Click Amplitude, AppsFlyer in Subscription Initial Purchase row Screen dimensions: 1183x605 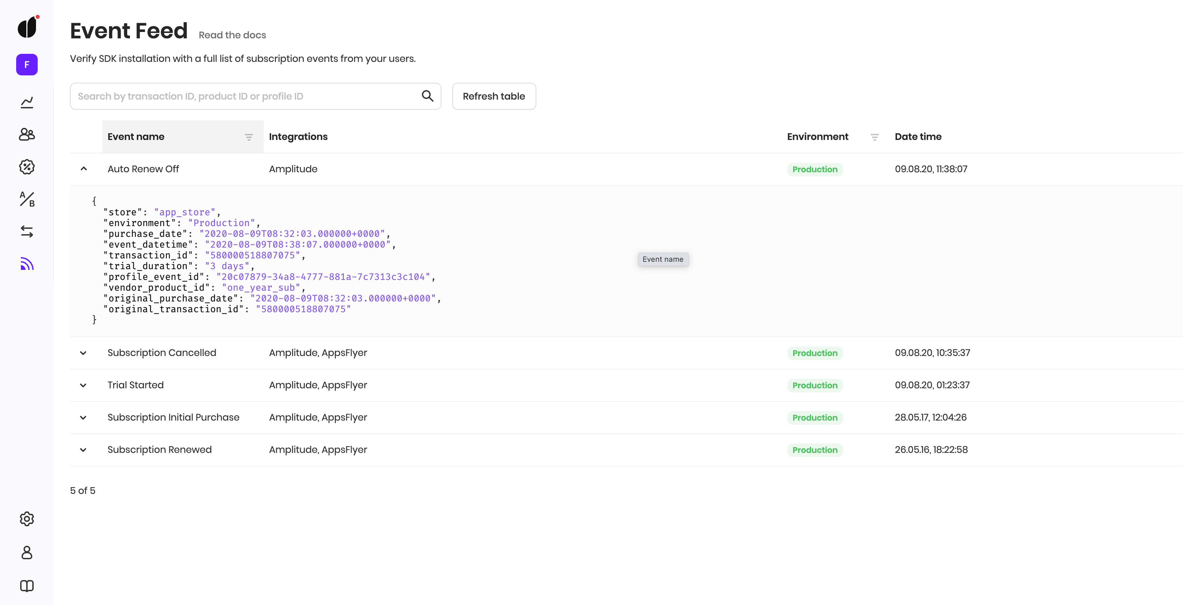point(318,417)
